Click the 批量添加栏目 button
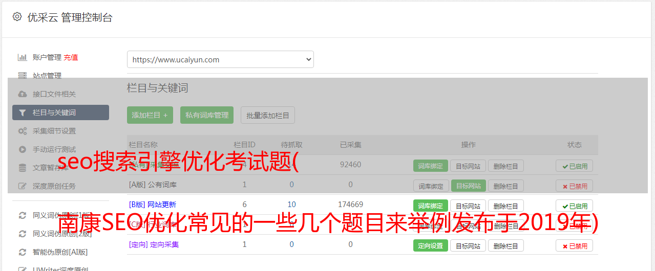The width and height of the screenshot is (655, 271). pyautogui.click(x=268, y=115)
